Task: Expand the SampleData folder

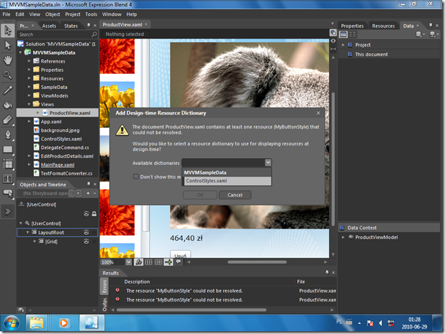Action: point(30,87)
